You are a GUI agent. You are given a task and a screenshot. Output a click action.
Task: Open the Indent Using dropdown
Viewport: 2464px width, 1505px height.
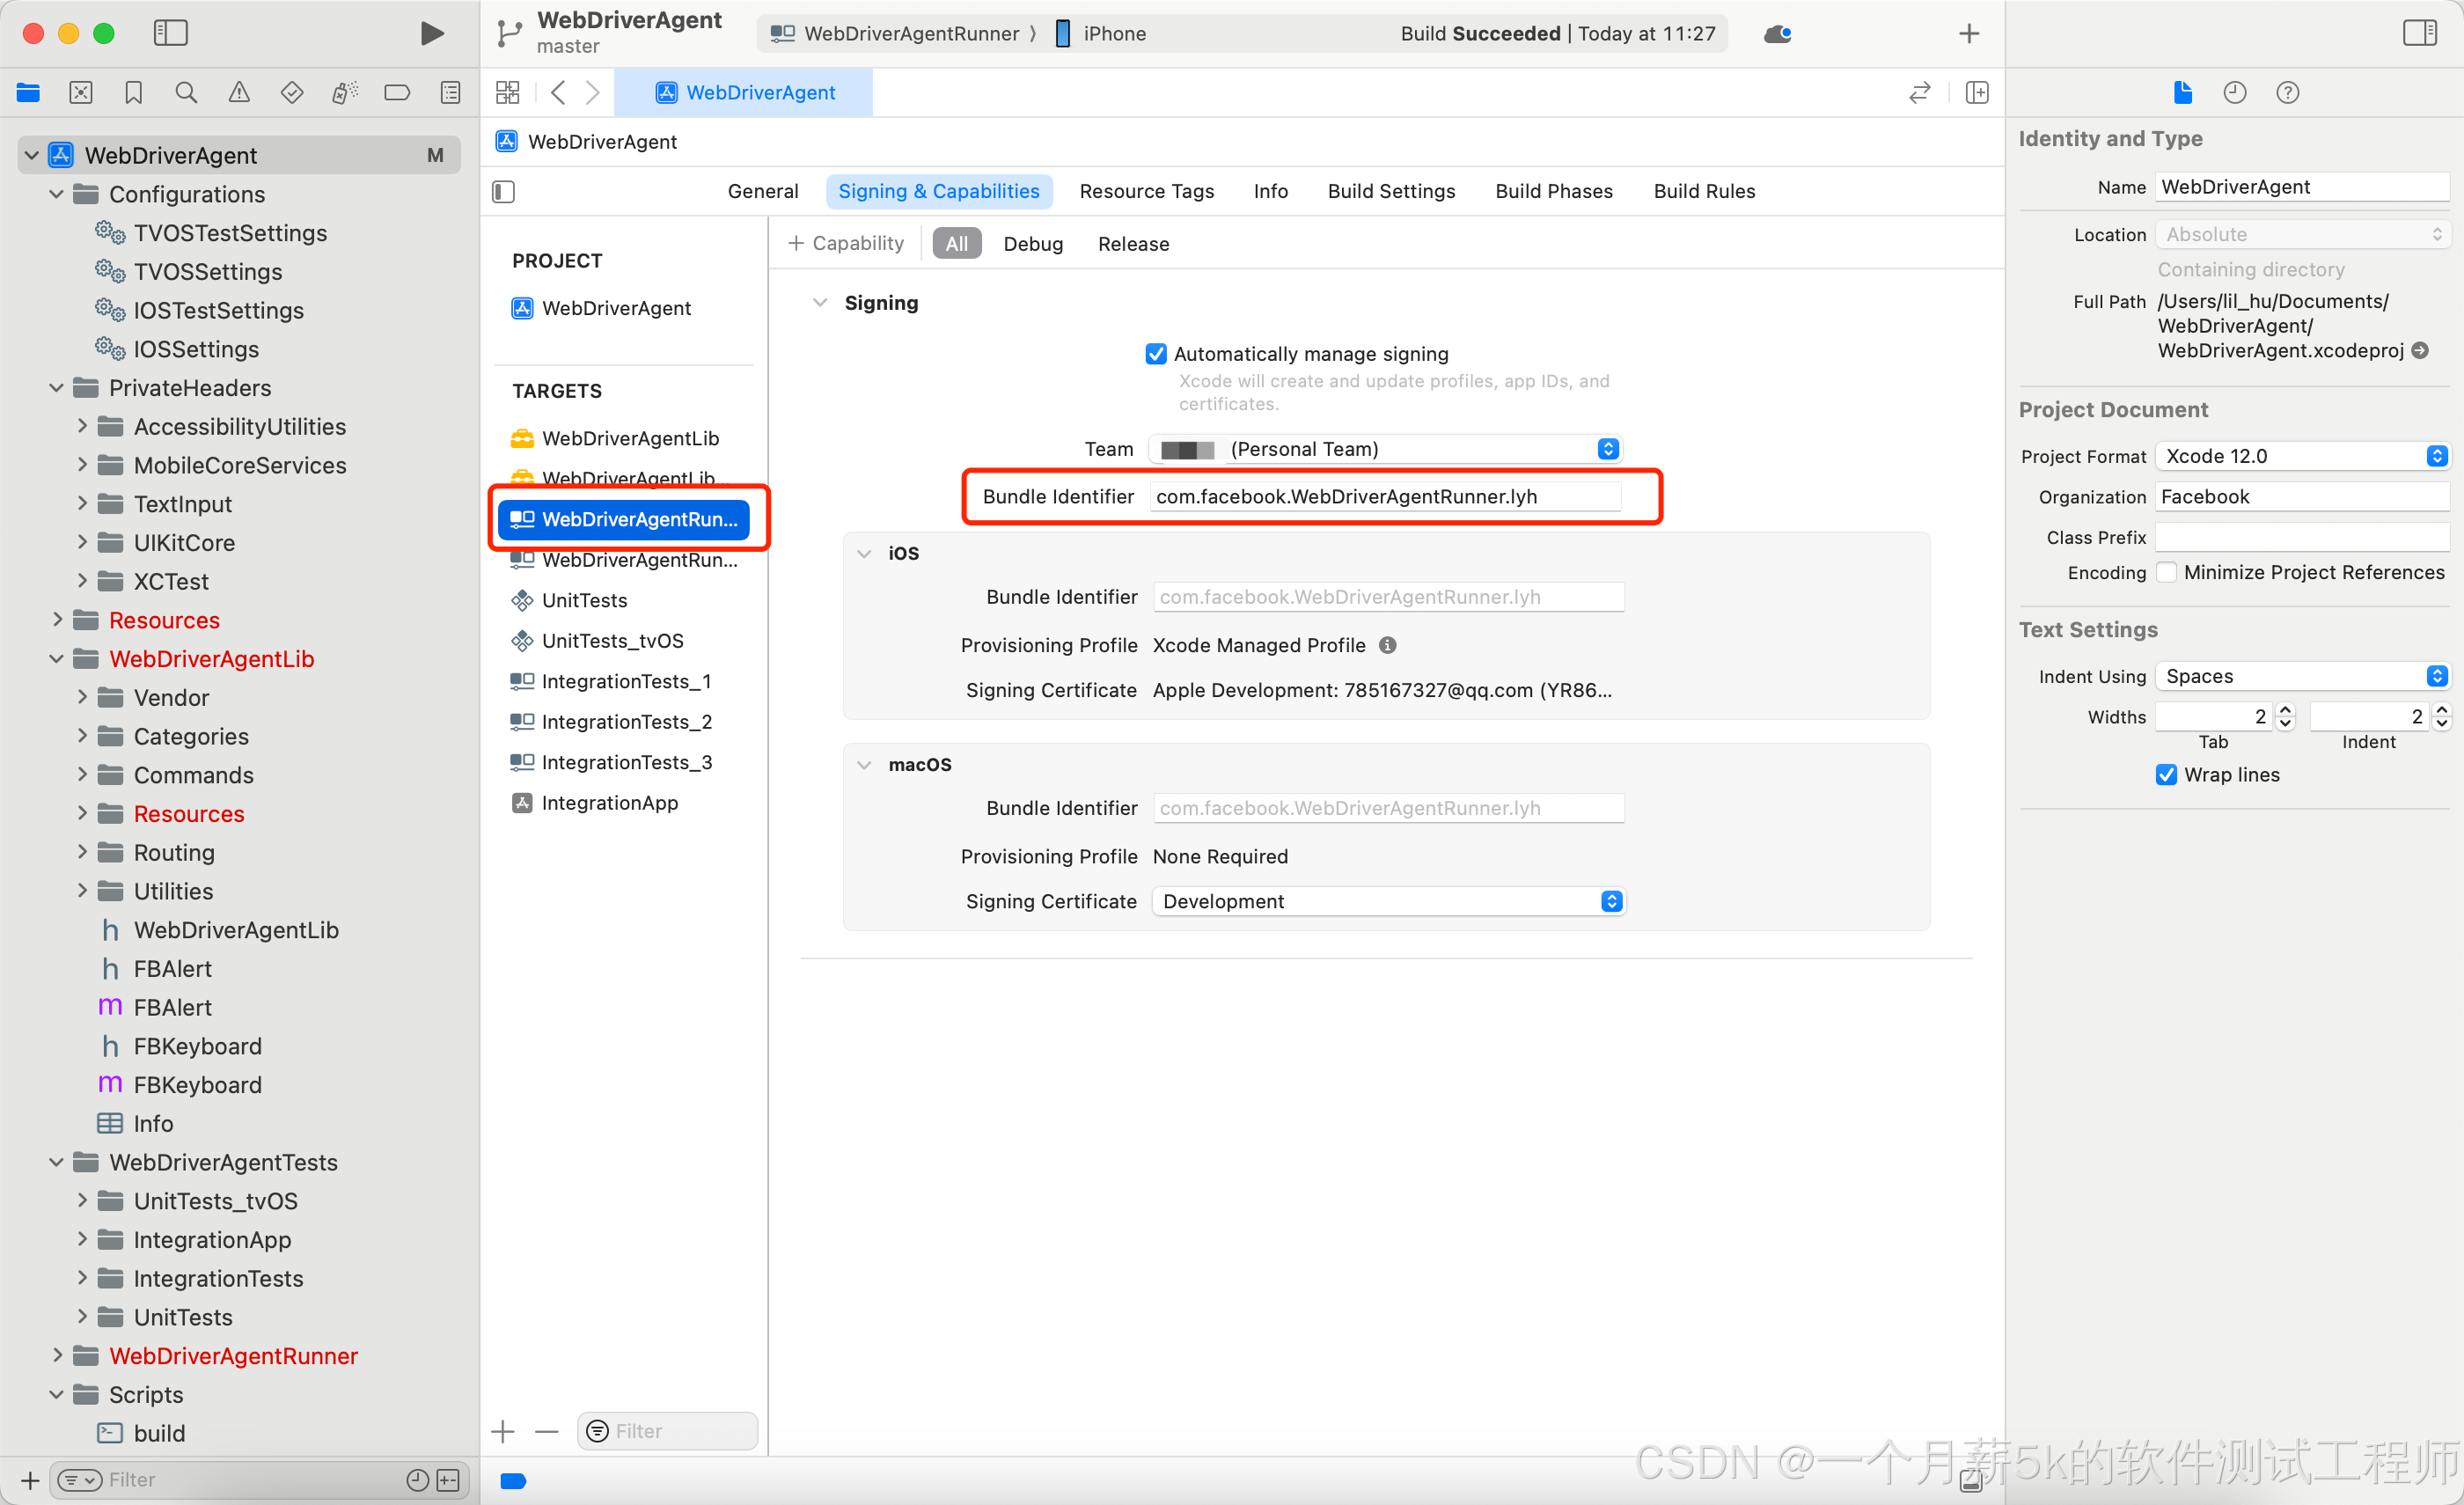pyautogui.click(x=2302, y=676)
